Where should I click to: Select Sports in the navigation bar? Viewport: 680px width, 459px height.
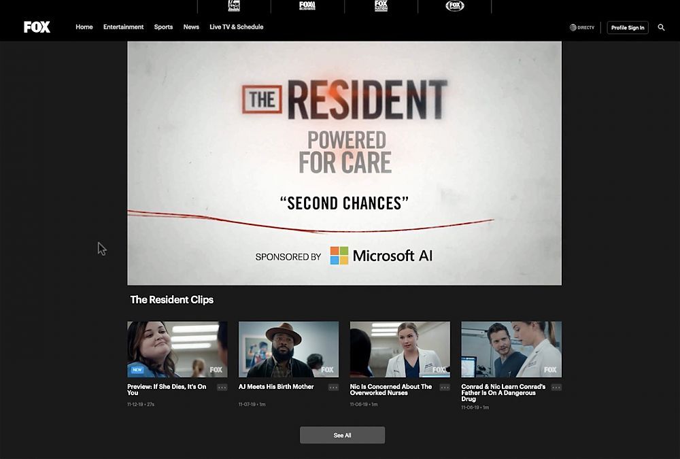click(163, 27)
